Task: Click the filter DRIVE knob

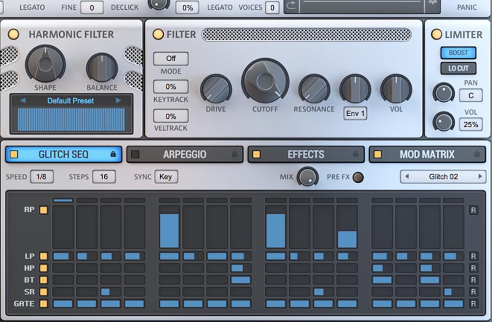Action: (216, 90)
